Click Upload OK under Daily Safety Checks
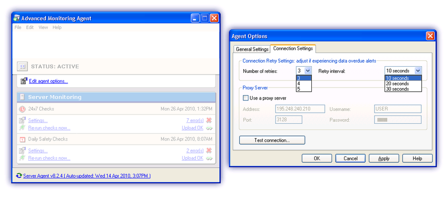 [193, 158]
